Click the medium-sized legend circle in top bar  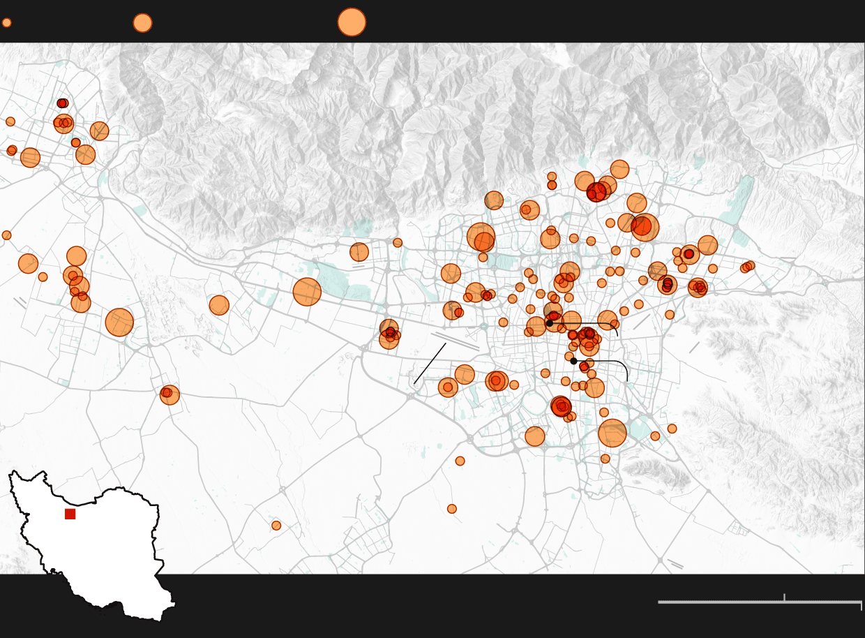(x=142, y=23)
